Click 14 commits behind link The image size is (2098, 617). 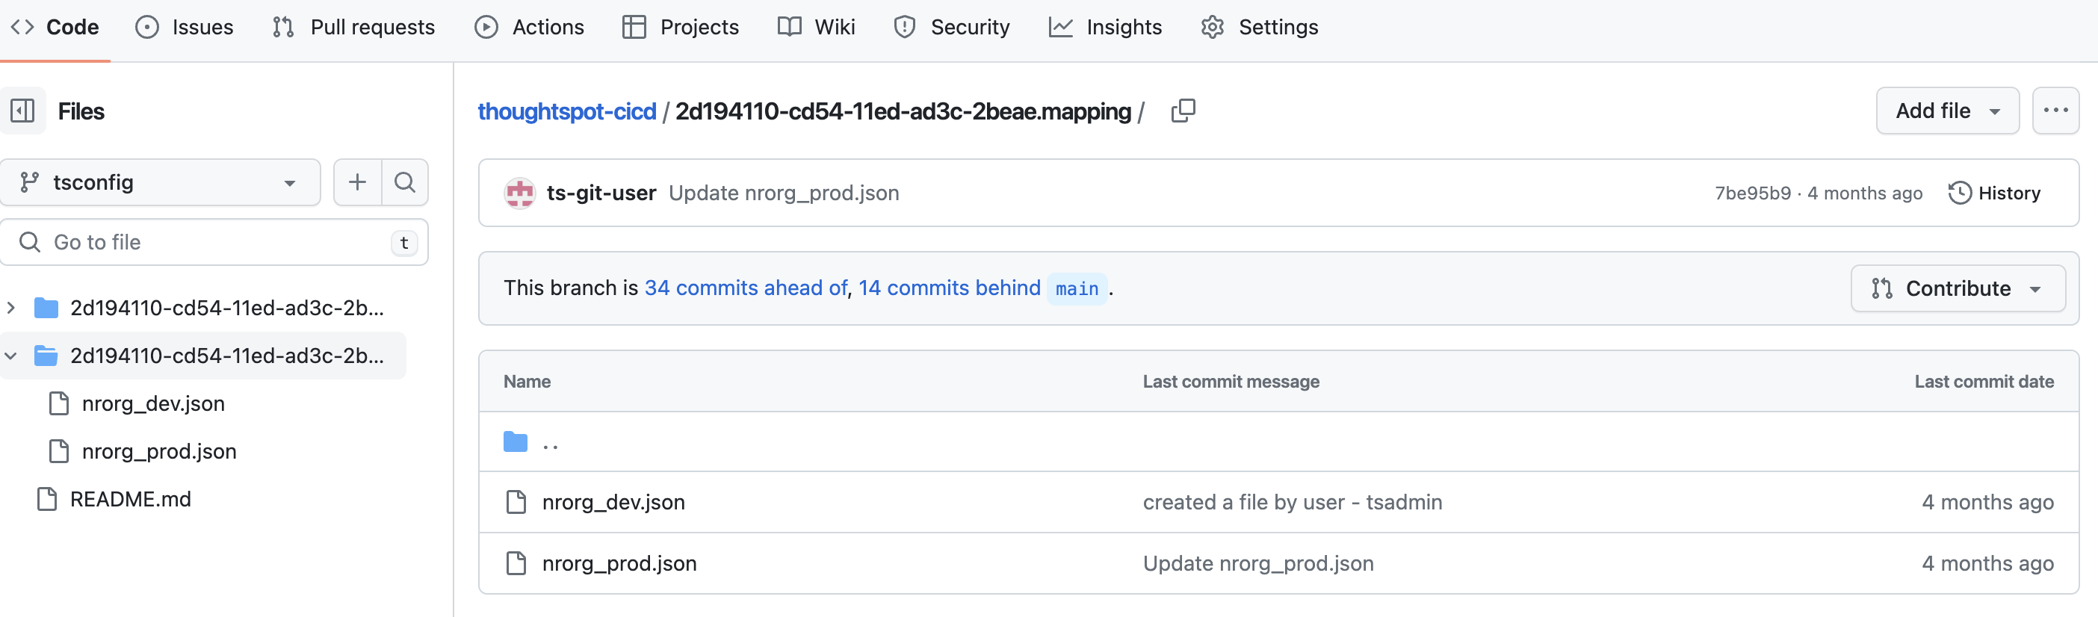(x=949, y=288)
